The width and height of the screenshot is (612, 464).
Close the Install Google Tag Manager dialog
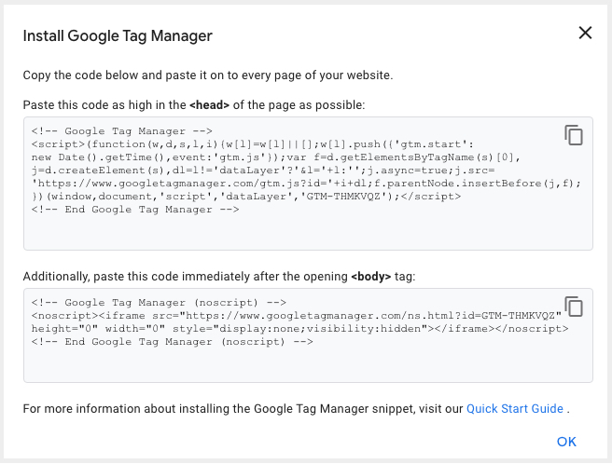tap(585, 33)
